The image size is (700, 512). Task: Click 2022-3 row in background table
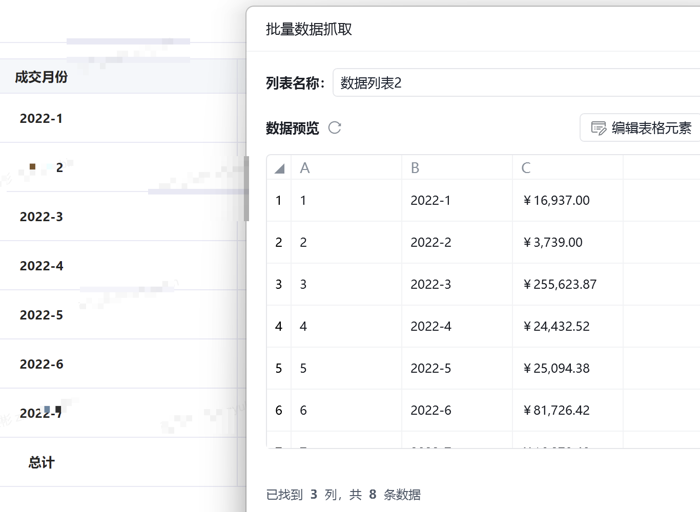(119, 217)
